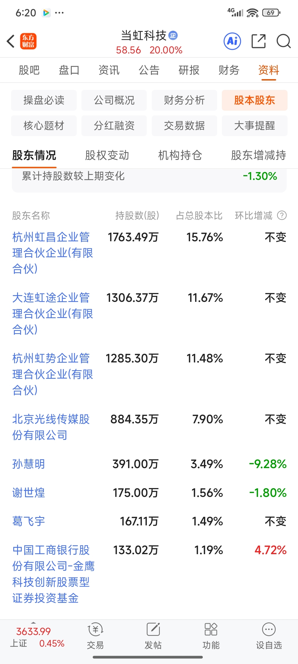Tap the 发帖 compose icon
Viewport: 298px width, 664px height.
(x=153, y=630)
